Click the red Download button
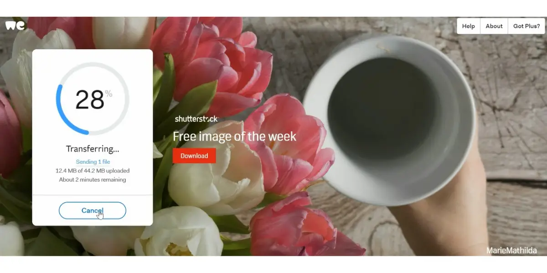The image size is (547, 273). point(194,156)
